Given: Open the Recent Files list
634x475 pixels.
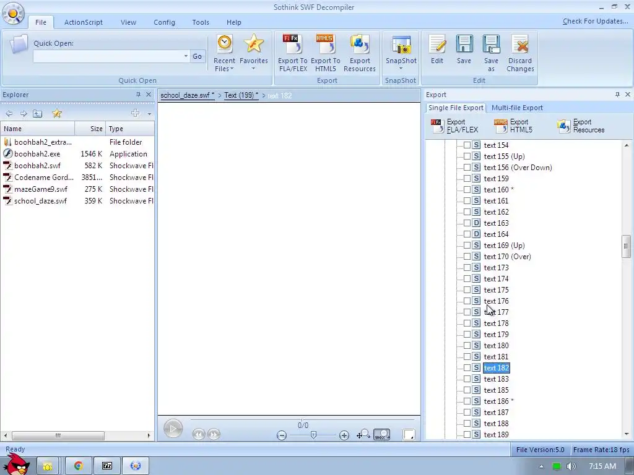Looking at the screenshot, I should (224, 53).
